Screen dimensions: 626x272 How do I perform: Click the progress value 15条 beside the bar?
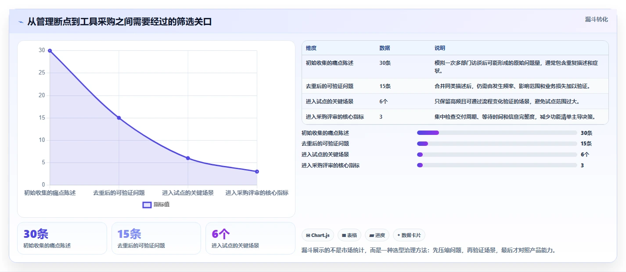tap(586, 144)
